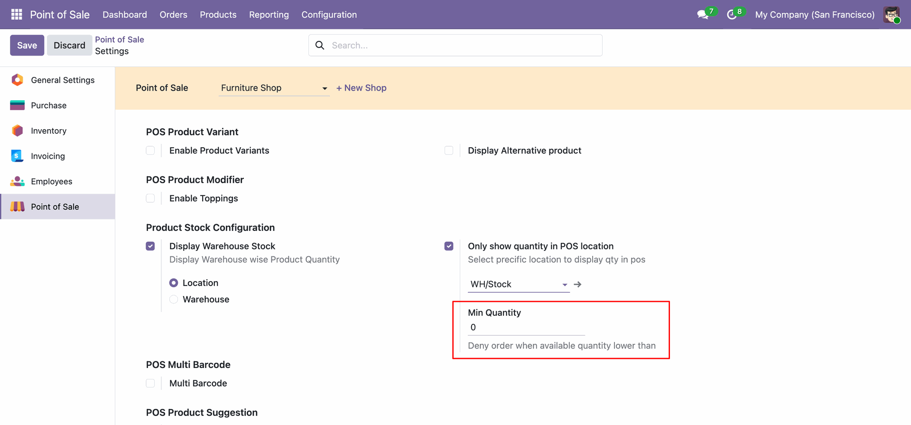The image size is (911, 425).
Task: Click the Point of Sale app title
Action: [x=60, y=15]
